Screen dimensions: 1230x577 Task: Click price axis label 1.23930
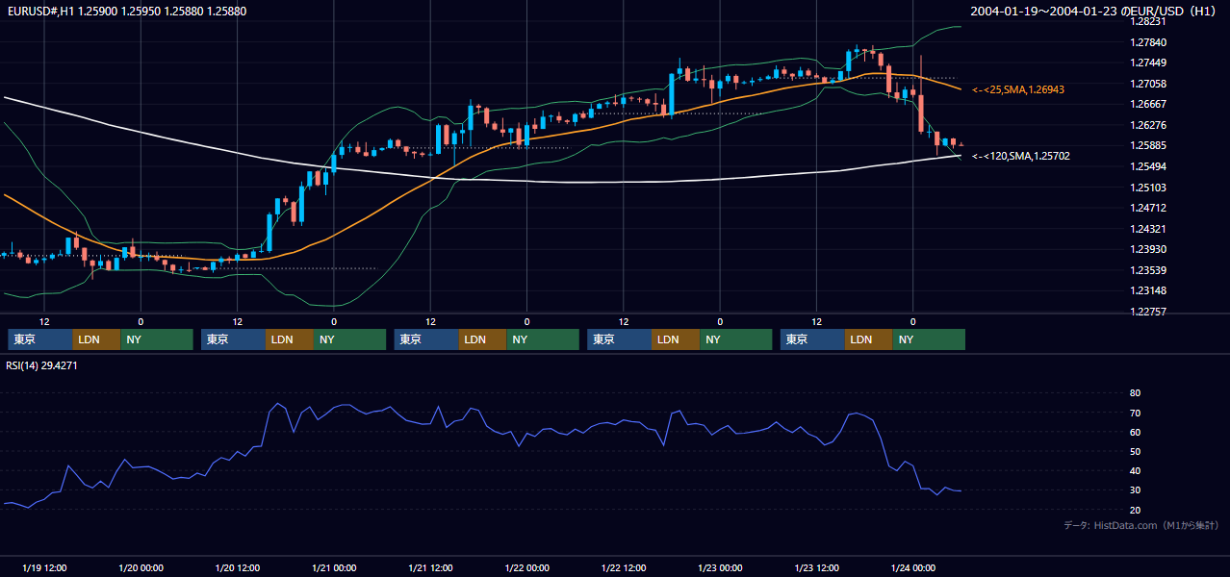click(x=1148, y=249)
